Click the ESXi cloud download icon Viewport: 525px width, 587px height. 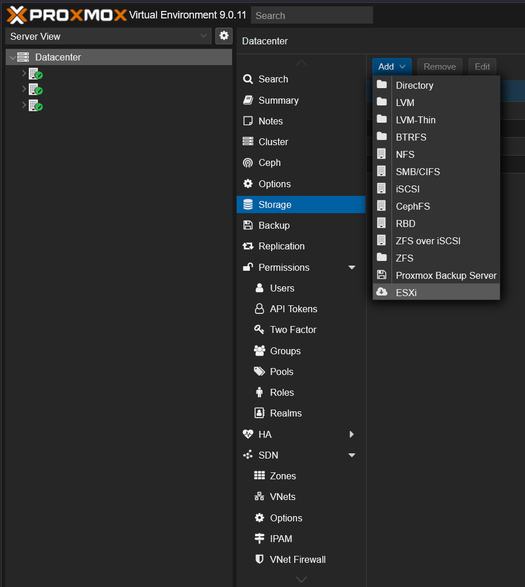tap(382, 292)
